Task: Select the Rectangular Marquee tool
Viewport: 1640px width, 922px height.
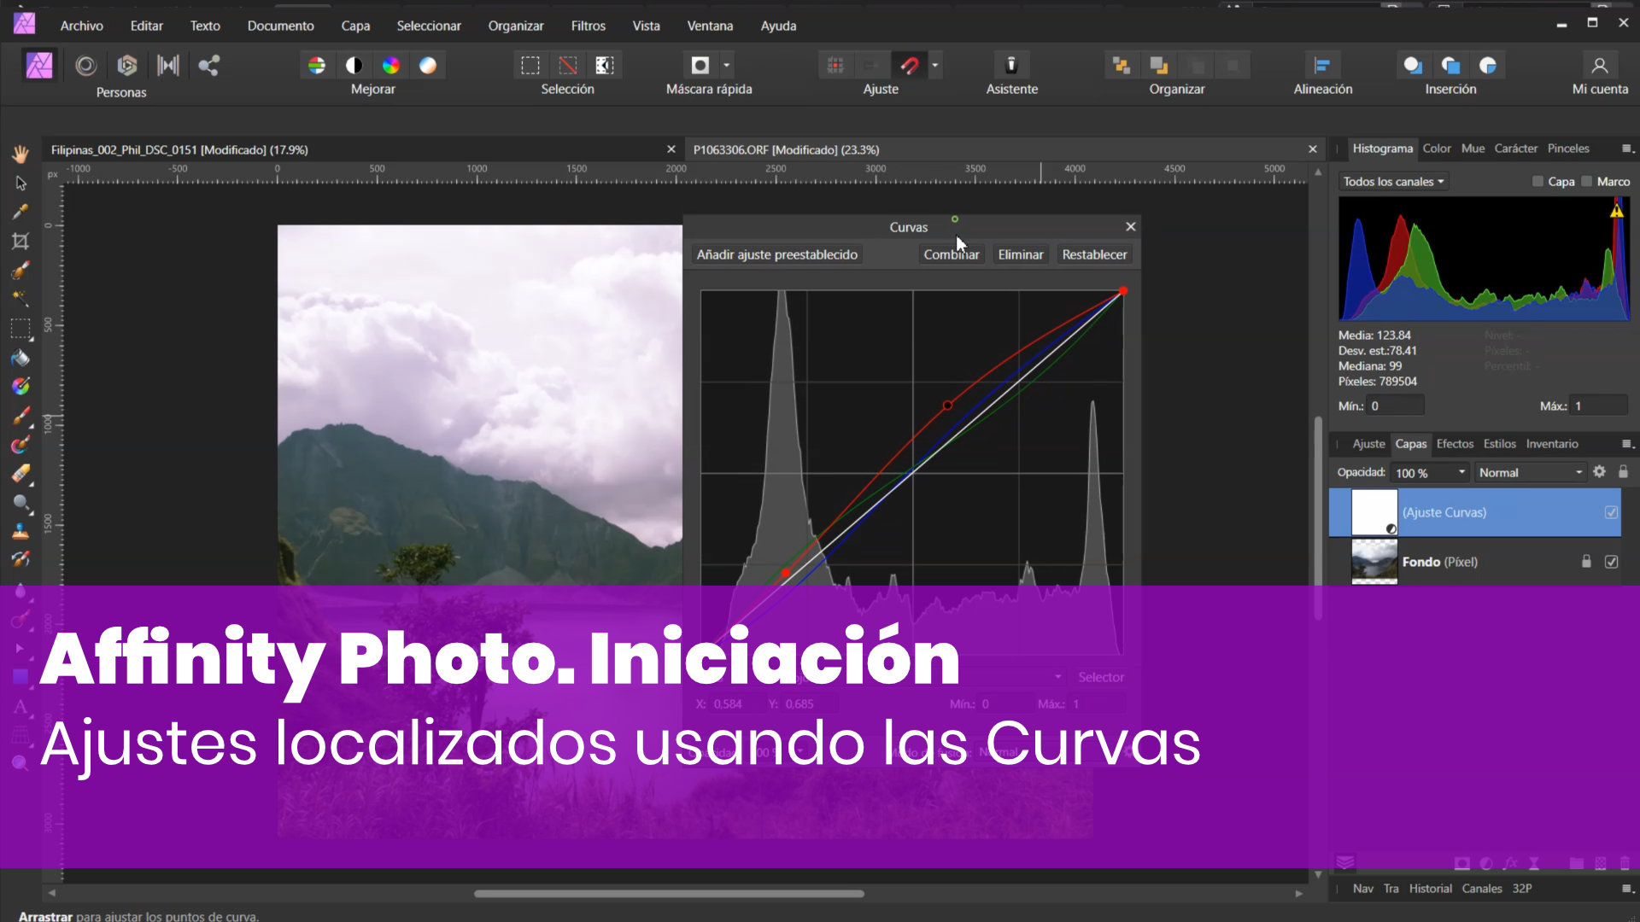Action: click(x=20, y=329)
